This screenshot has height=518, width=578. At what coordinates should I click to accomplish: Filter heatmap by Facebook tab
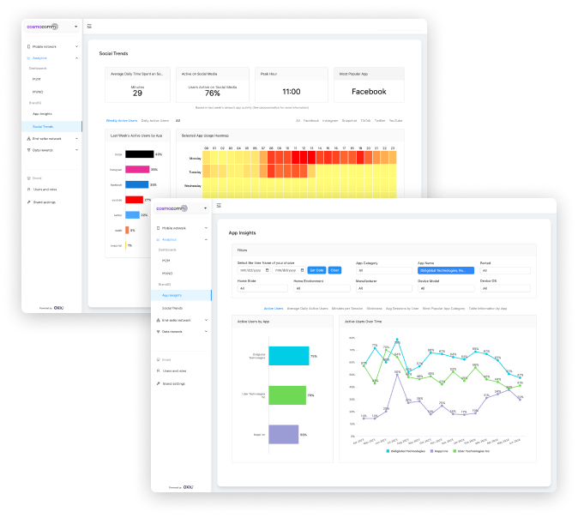tap(311, 121)
